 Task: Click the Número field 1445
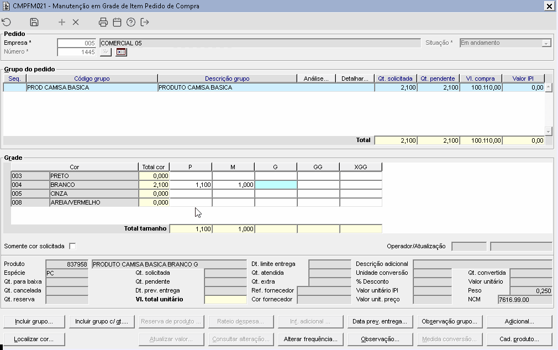76,52
